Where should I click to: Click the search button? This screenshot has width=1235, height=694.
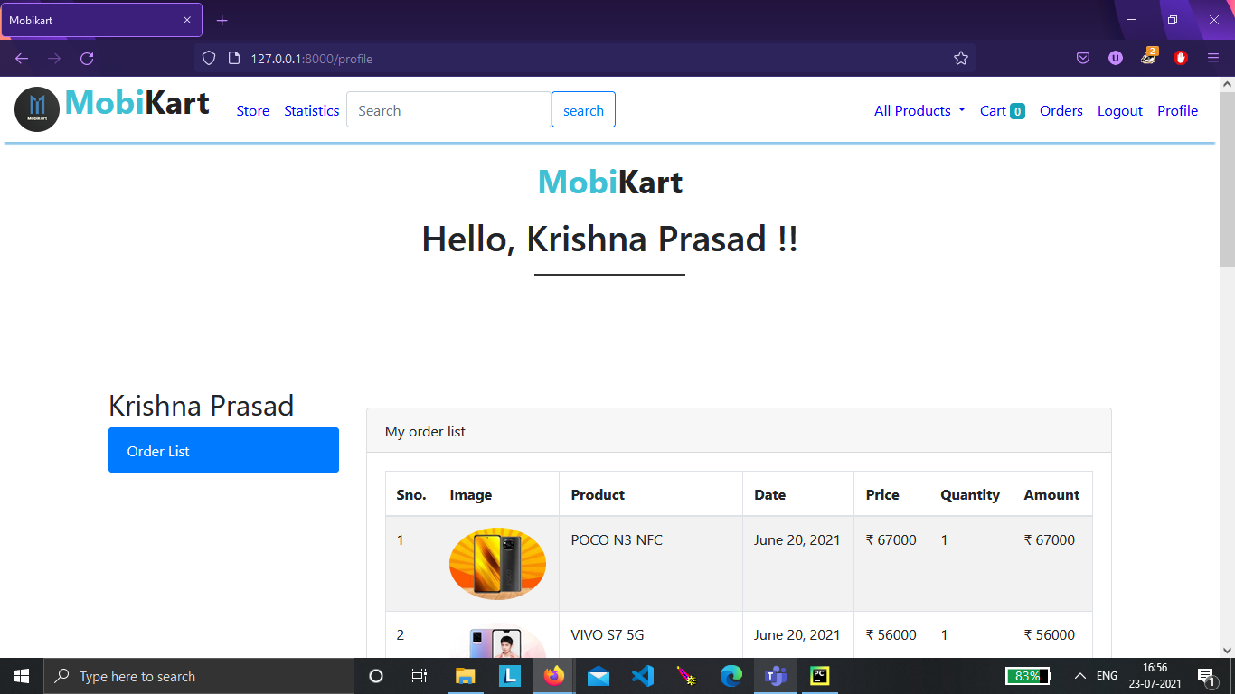click(583, 109)
